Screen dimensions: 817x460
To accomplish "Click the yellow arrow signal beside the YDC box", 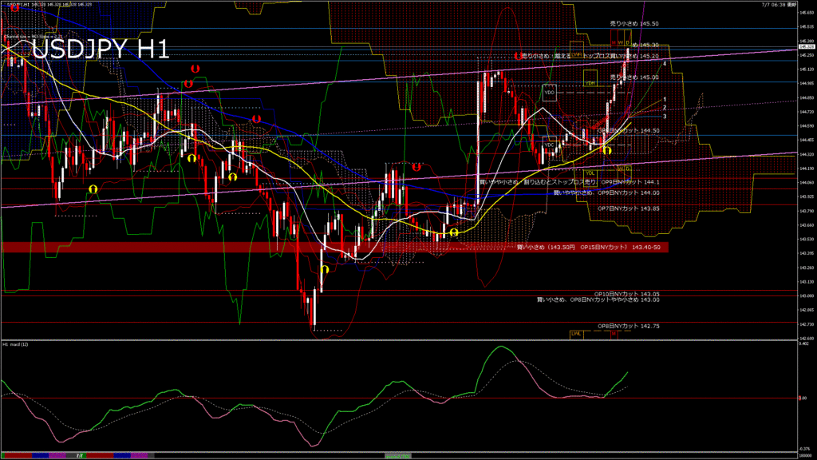I will point(607,150).
